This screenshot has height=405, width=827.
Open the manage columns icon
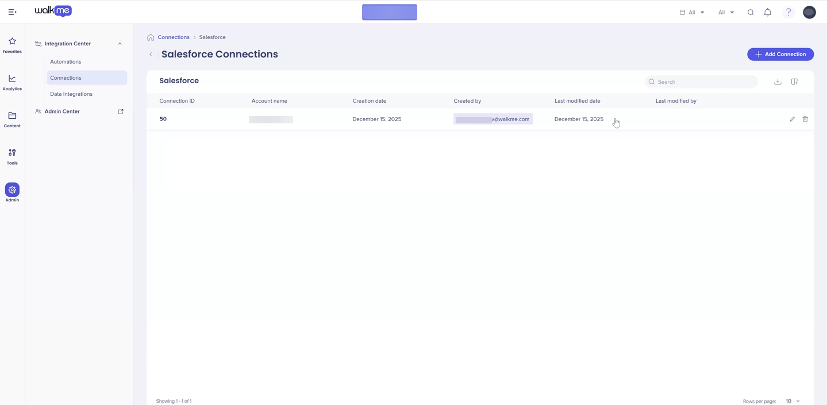coord(794,82)
